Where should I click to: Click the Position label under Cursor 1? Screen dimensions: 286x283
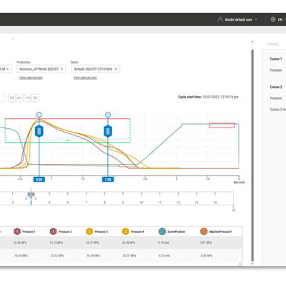click(x=276, y=70)
